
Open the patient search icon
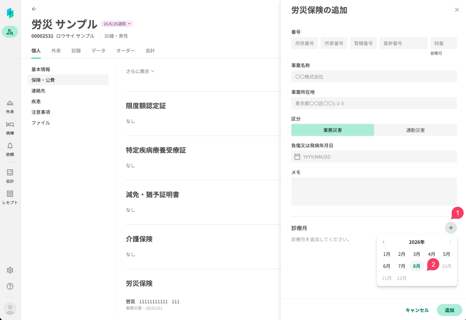(10, 32)
